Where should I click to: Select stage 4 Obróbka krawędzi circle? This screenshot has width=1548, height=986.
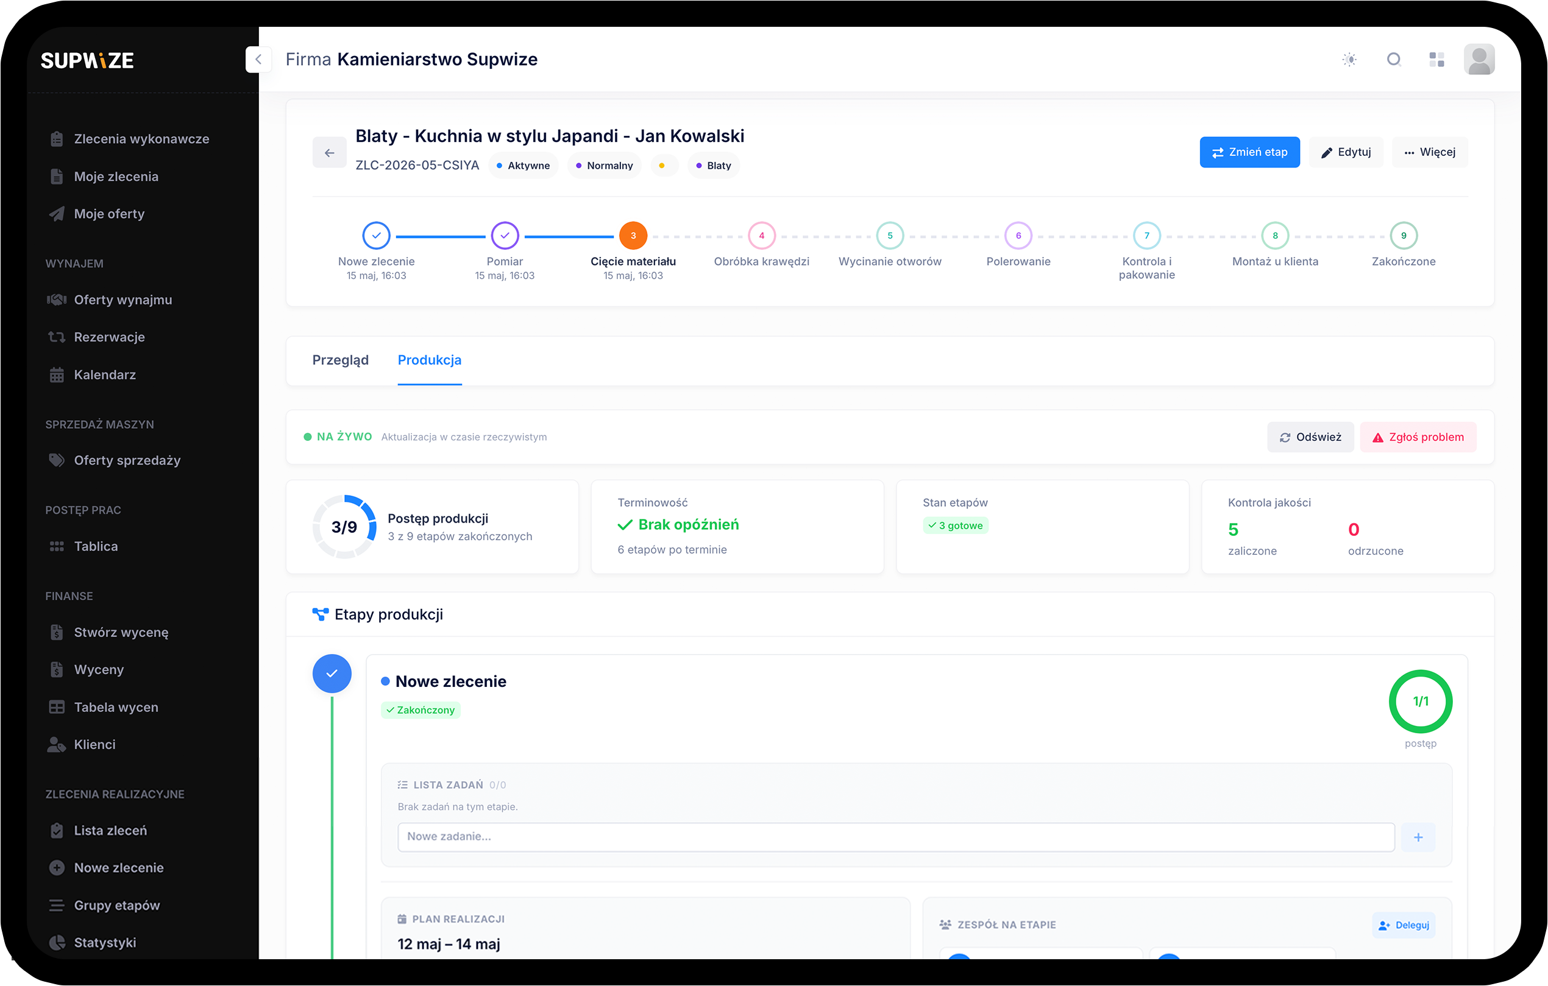(x=762, y=236)
